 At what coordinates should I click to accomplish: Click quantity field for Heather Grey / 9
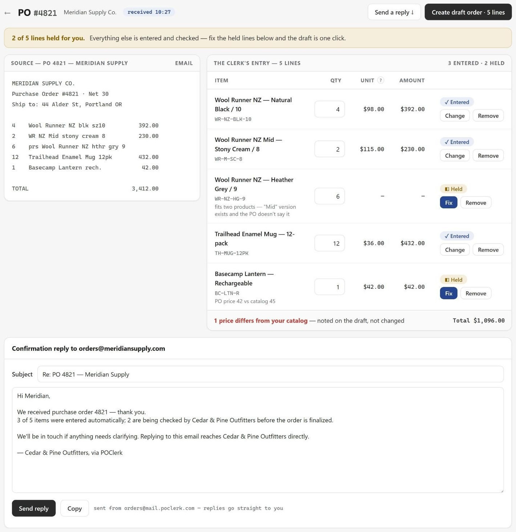tap(329, 196)
